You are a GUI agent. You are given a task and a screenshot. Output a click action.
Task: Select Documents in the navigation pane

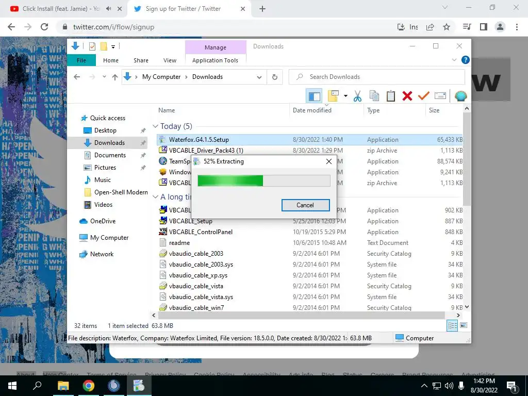[x=110, y=155]
